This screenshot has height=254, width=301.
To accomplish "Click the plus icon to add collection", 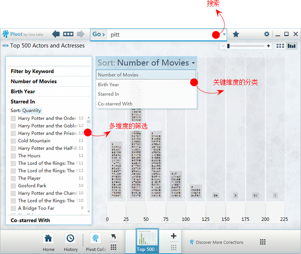I will [x=173, y=236].
